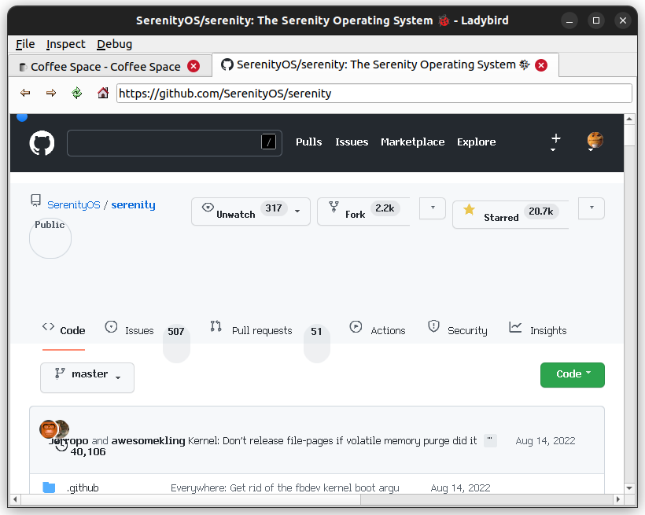Image resolution: width=645 pixels, height=515 pixels.
Task: Open the home page with the house icon
Action: click(103, 93)
